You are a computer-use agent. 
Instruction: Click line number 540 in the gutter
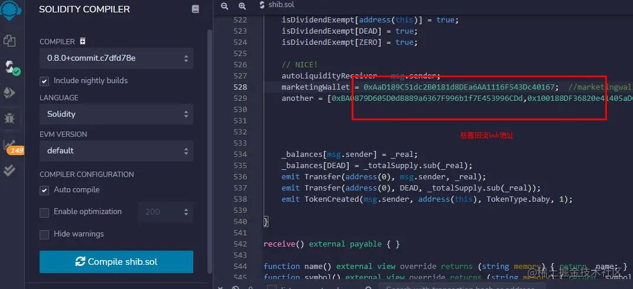[x=240, y=221]
